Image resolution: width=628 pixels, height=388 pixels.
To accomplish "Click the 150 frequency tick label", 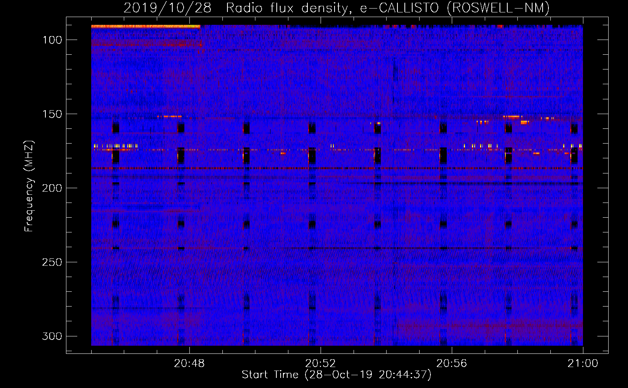I will click(52, 114).
